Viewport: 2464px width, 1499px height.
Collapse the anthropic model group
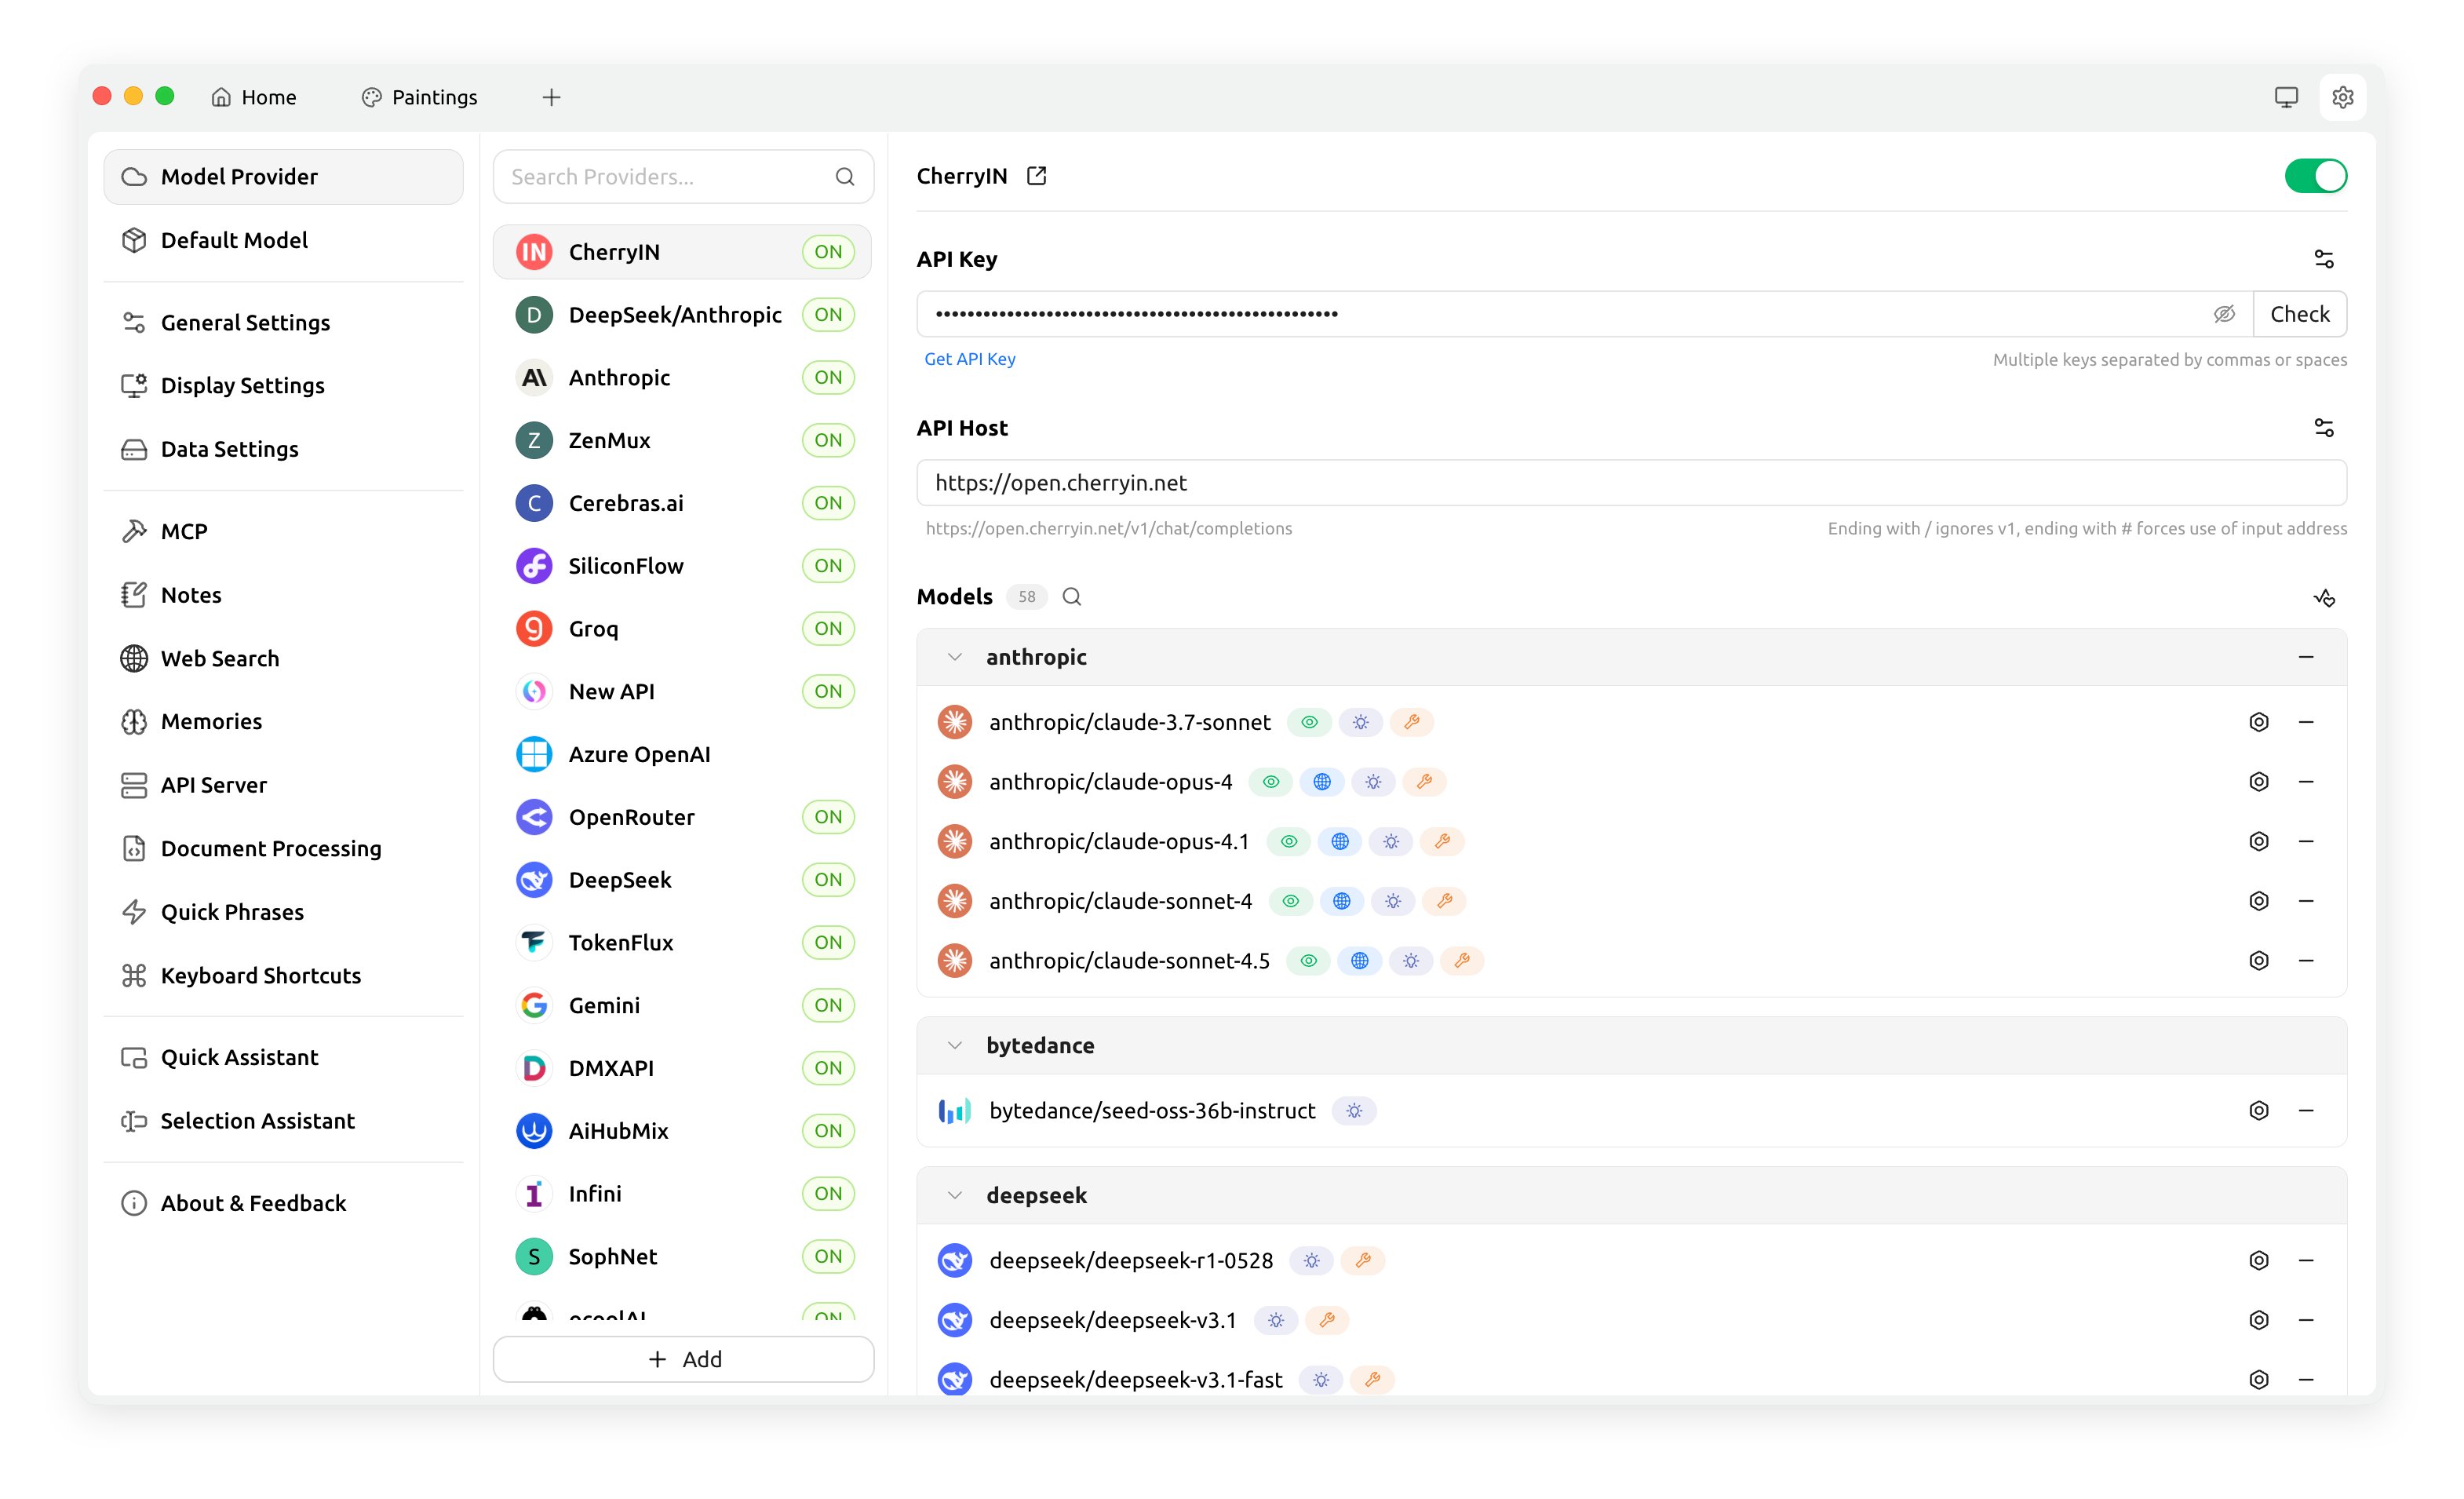[955, 657]
